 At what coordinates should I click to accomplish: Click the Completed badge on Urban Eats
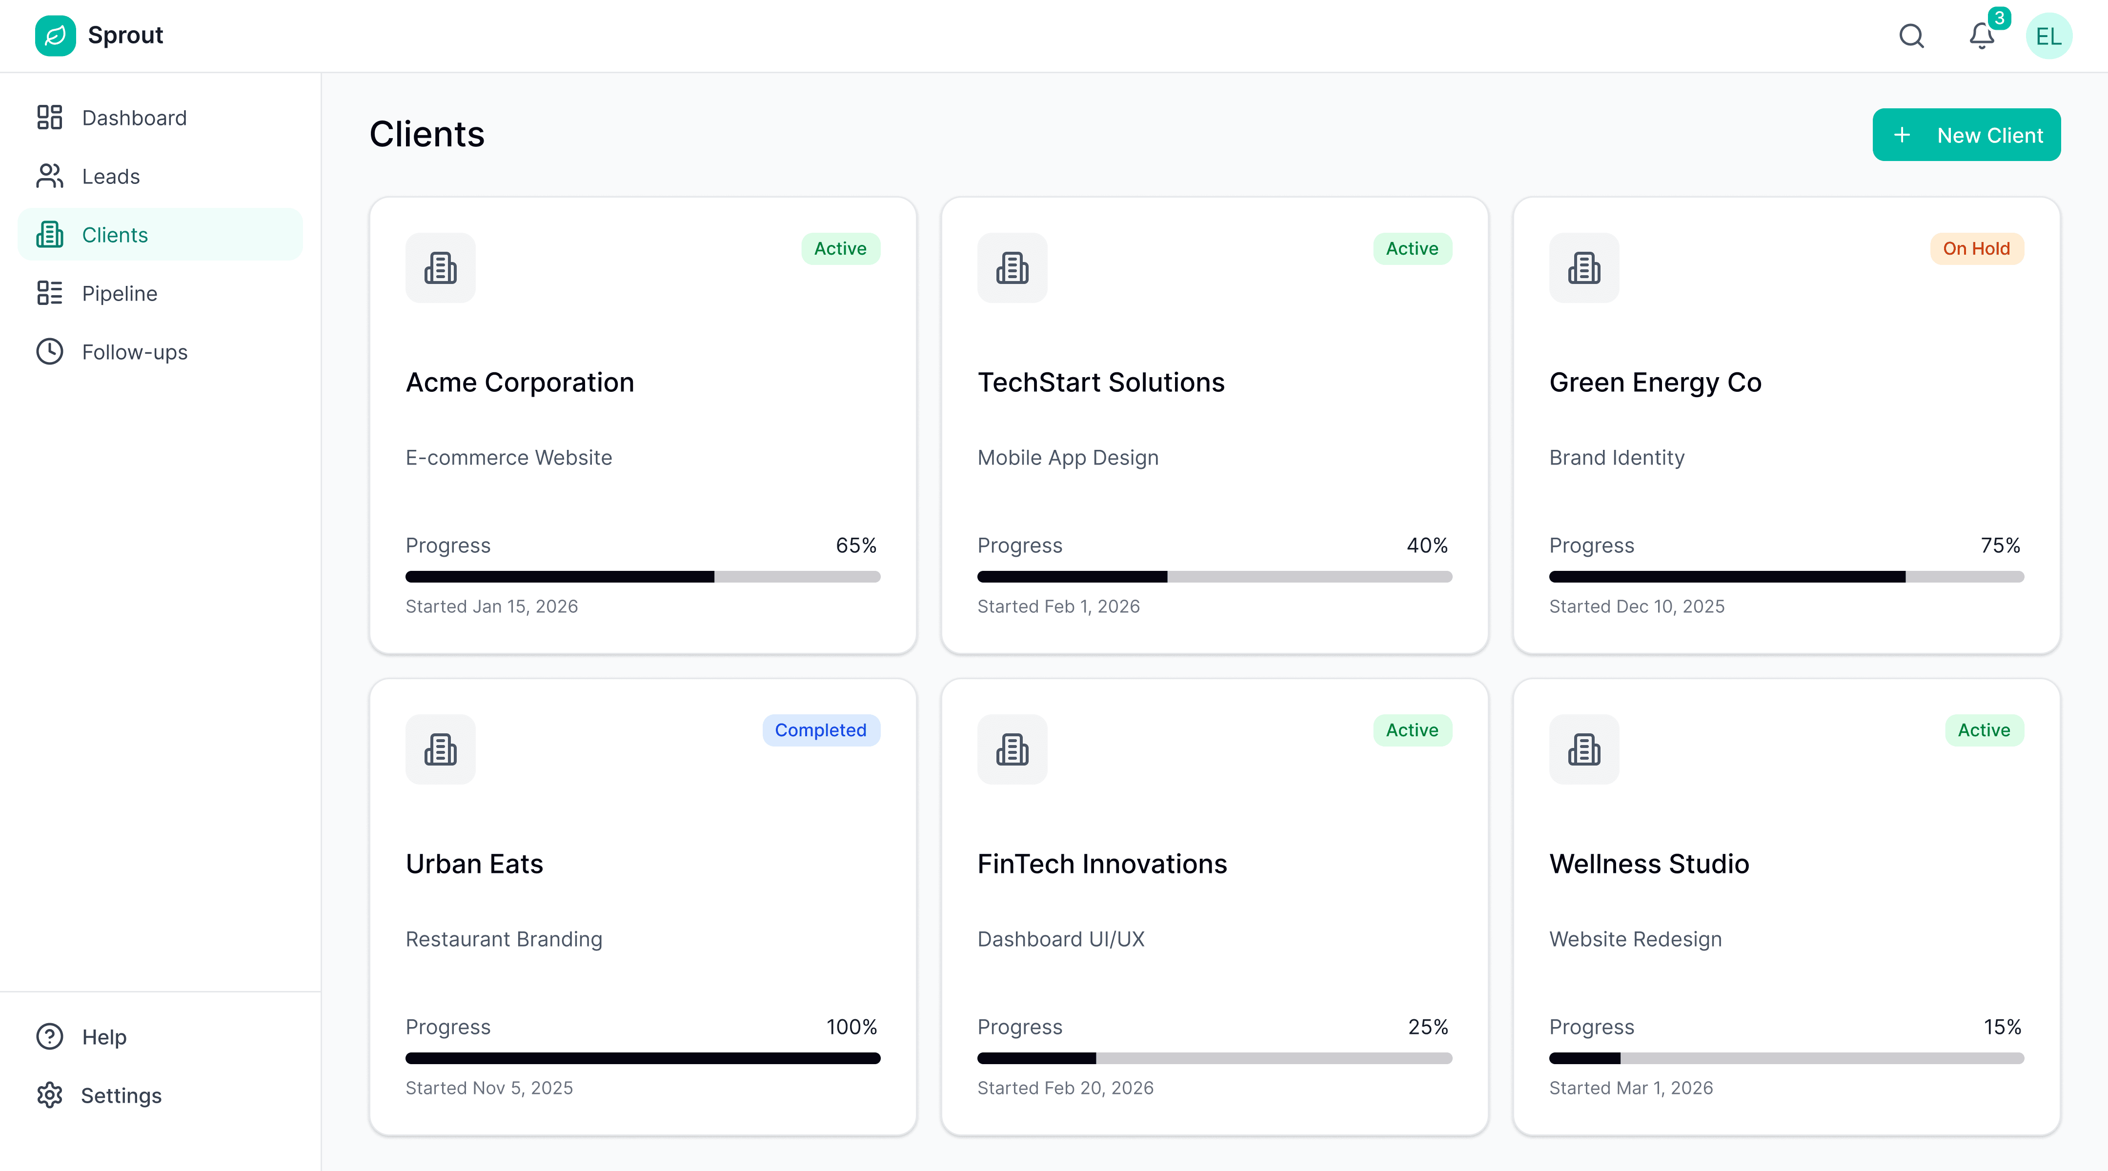(x=820, y=730)
